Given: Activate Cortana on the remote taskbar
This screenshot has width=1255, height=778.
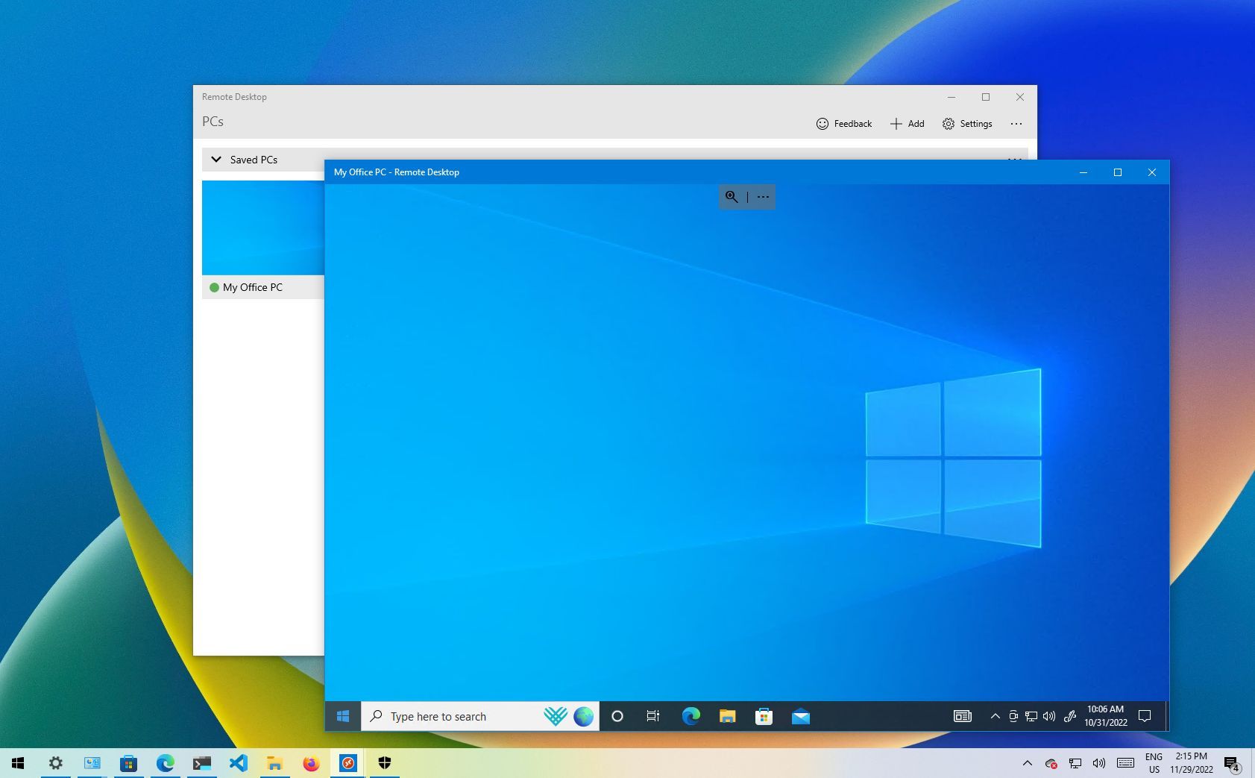Looking at the screenshot, I should (617, 716).
